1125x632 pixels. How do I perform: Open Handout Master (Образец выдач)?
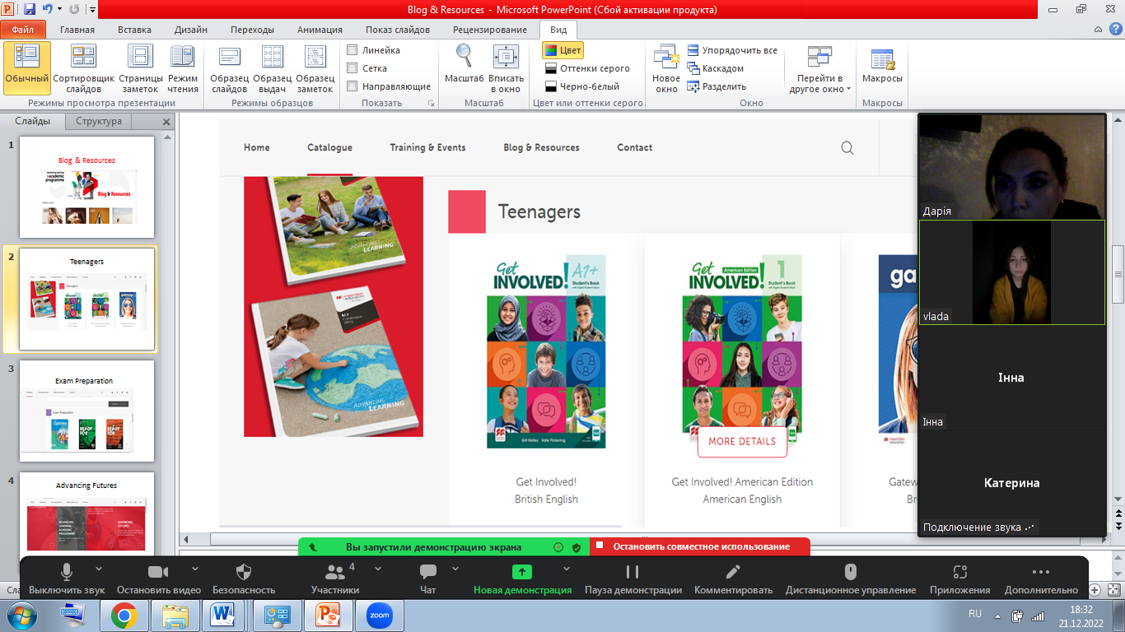pos(273,69)
